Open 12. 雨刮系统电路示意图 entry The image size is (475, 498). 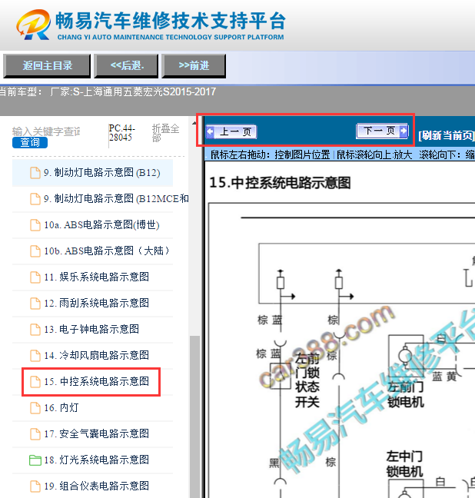pos(97,303)
